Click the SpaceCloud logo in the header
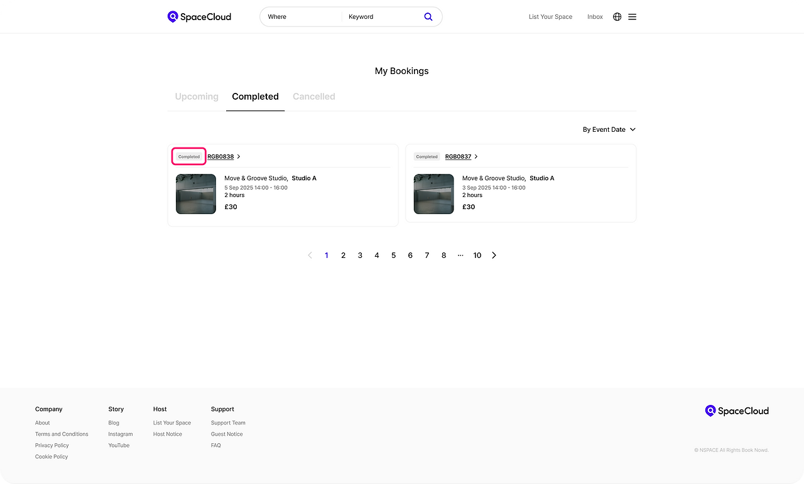 (199, 17)
